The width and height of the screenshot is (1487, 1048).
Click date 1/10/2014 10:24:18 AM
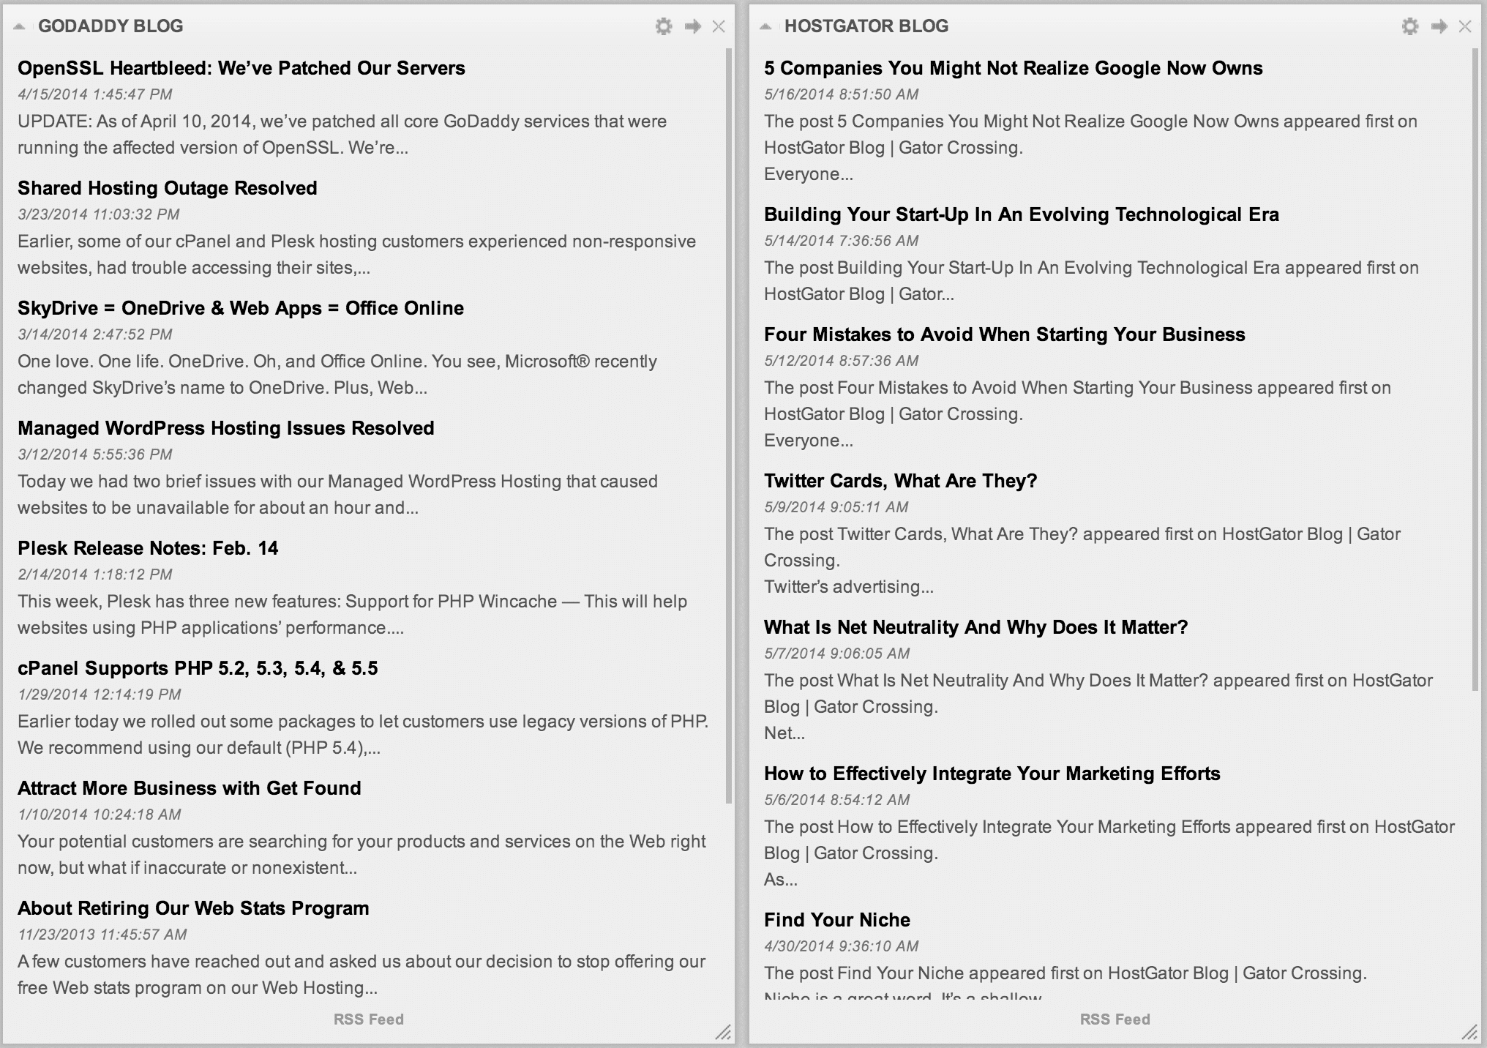point(100,815)
